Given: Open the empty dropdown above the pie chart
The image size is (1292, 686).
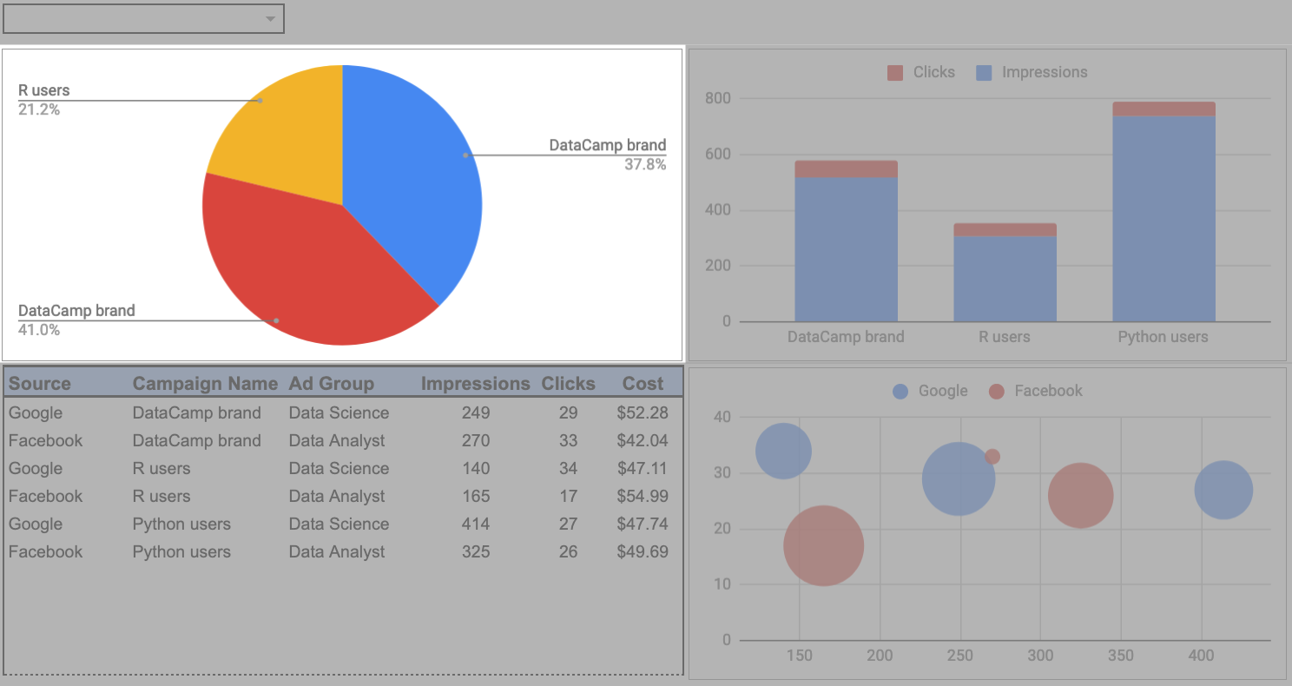Looking at the screenshot, I should click(x=143, y=18).
